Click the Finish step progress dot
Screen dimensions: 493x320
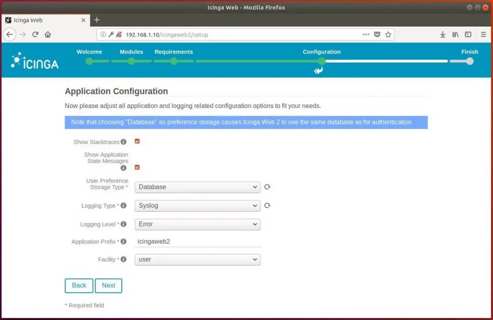(470, 61)
